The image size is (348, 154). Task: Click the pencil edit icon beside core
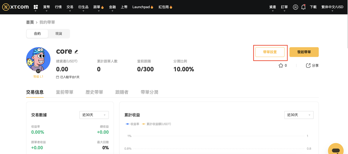coord(76,52)
